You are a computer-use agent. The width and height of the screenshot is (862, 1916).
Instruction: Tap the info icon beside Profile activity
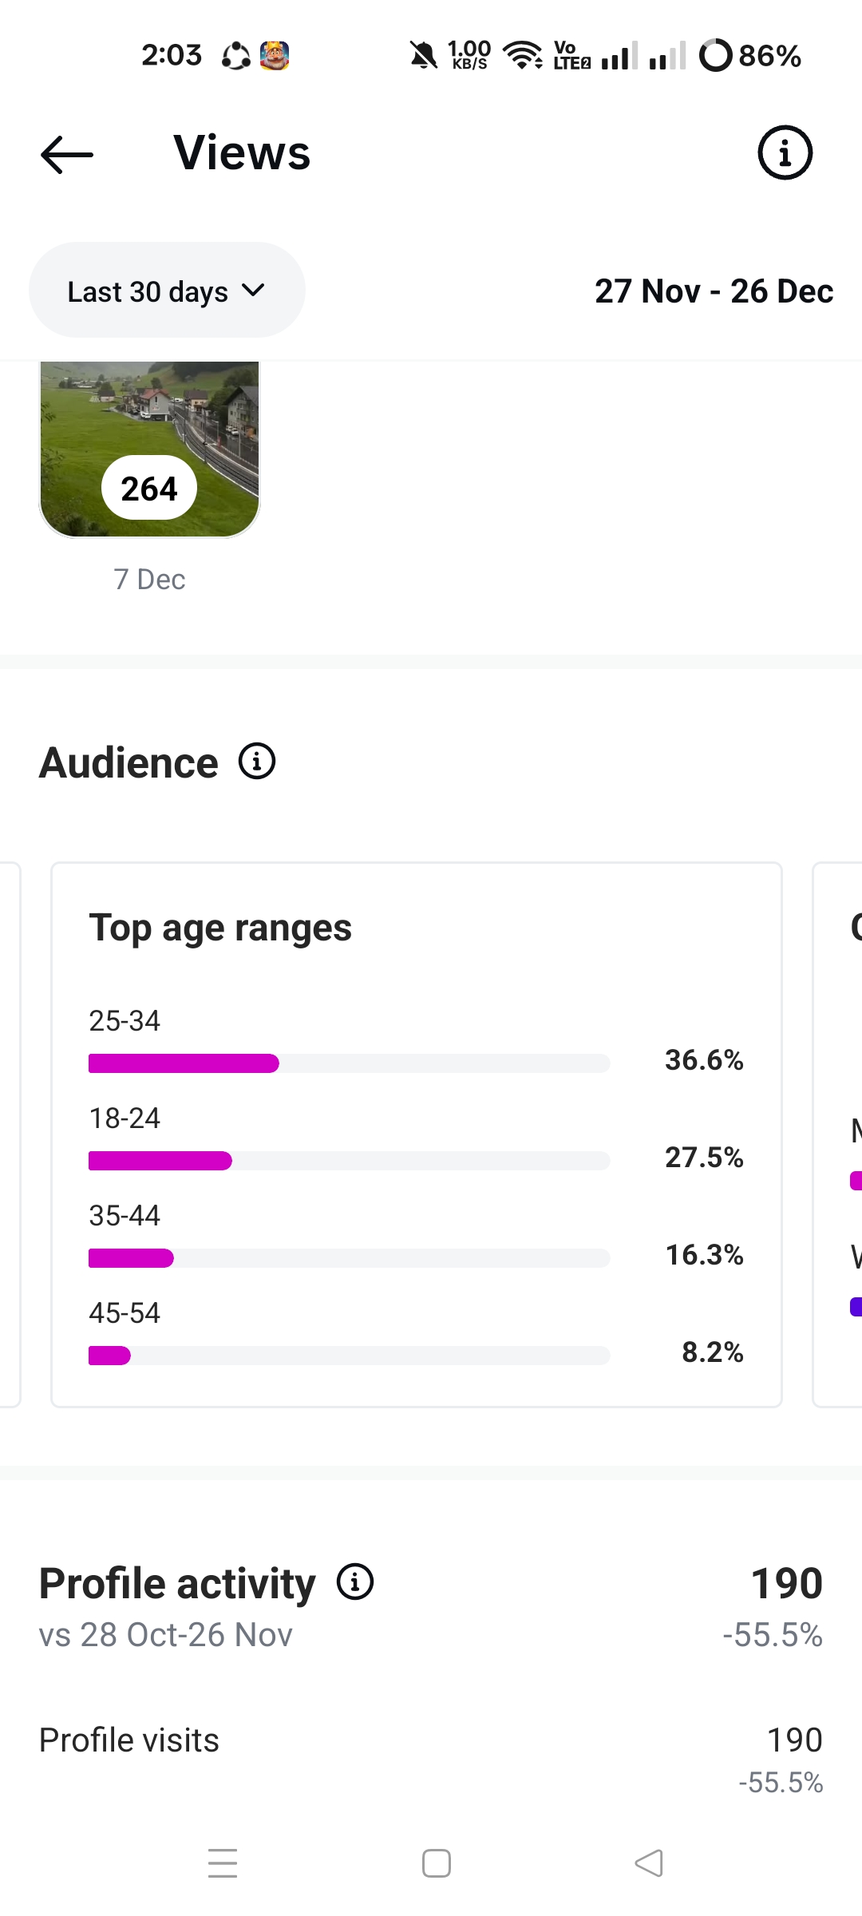[x=355, y=1581]
